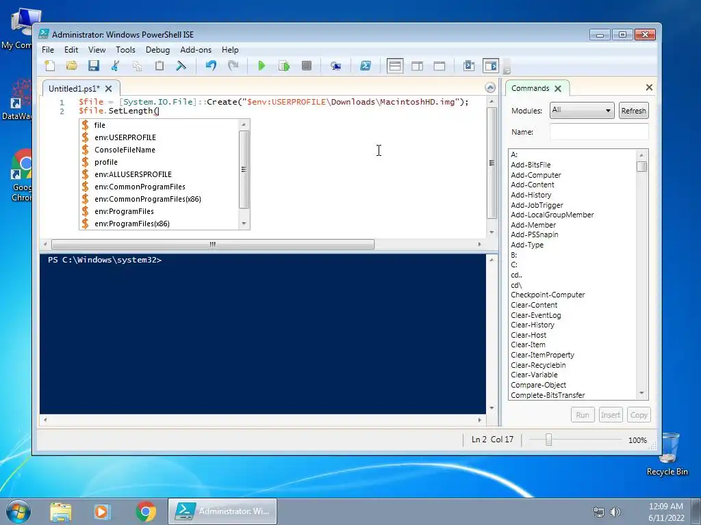Choose 'ConsoleFileName' in autocomplete list
Image resolution: width=701 pixels, height=525 pixels.
click(x=159, y=150)
